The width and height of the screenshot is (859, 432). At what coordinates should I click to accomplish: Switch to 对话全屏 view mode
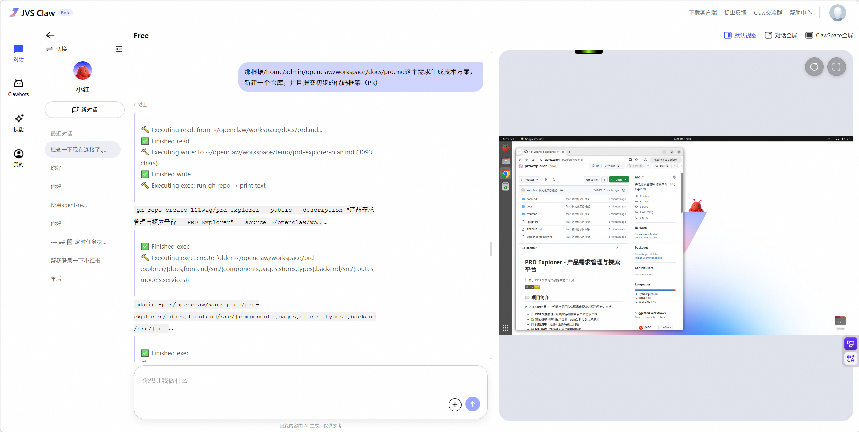pyautogui.click(x=781, y=35)
